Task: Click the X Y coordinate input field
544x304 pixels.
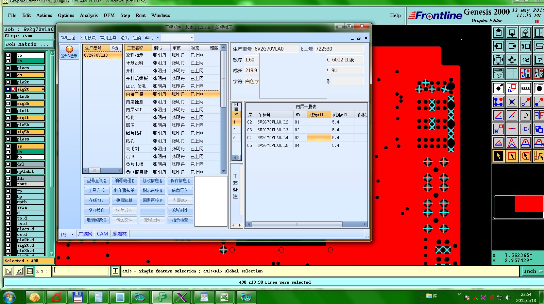Action: pos(81,271)
